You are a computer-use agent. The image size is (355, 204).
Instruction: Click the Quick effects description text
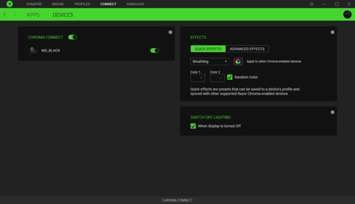pos(245,91)
